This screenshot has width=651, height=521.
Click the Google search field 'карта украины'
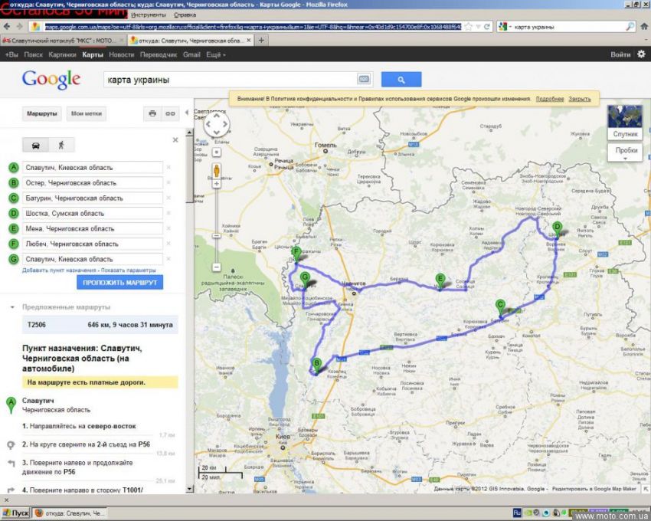pos(231,80)
